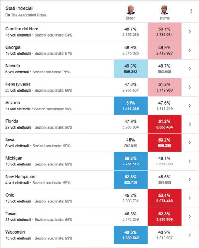Click Trump's red 53,4% Ohio cell

coord(164,198)
